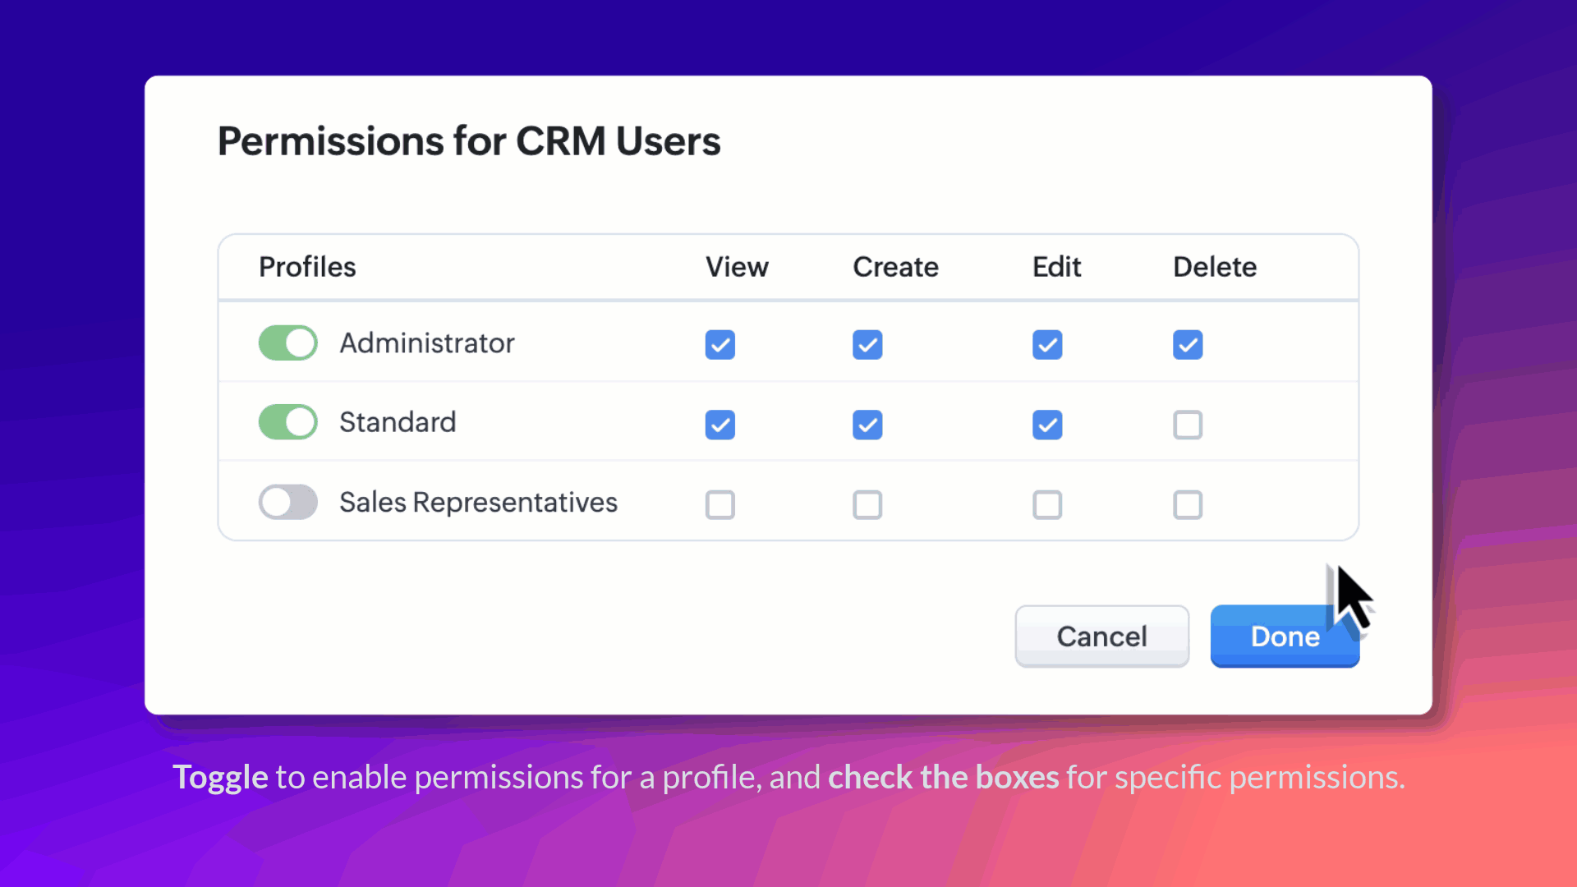The image size is (1577, 887).
Task: Uncheck Create permission for Standard profile
Action: click(867, 425)
